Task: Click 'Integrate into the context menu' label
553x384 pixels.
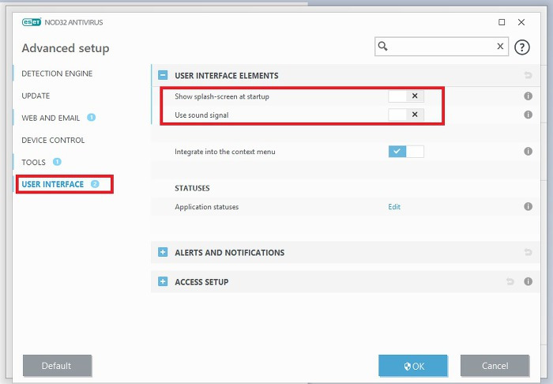Action: [225, 152]
